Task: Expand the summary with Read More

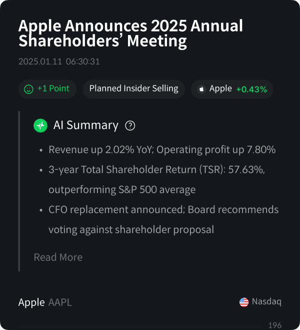Action: [58, 257]
